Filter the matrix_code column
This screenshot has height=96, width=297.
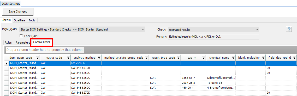coord(68,58)
